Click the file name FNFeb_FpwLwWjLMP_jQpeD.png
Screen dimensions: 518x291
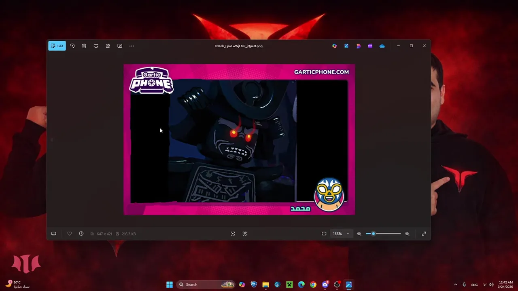click(x=238, y=46)
